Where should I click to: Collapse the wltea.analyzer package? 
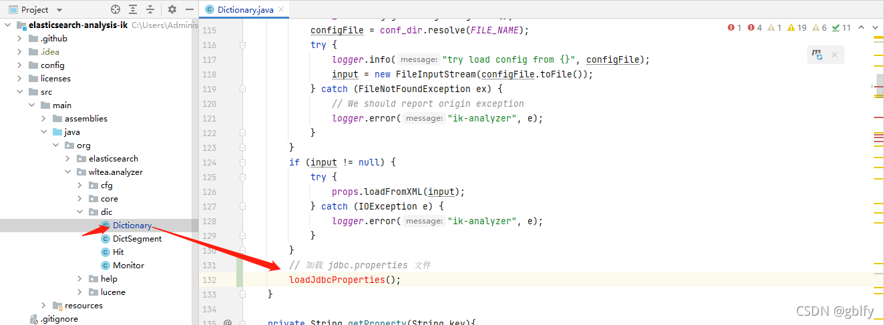(x=69, y=172)
